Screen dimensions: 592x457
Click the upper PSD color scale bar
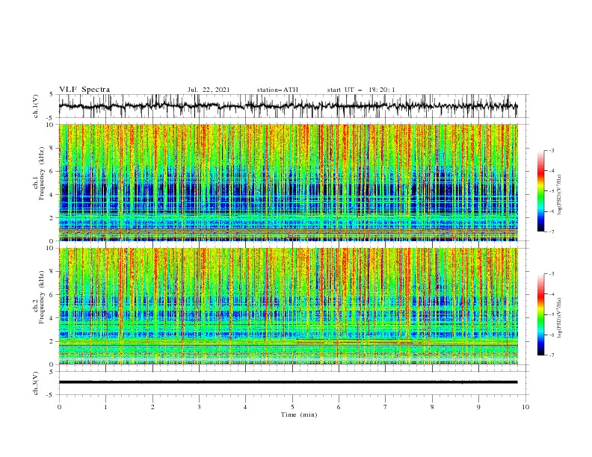coord(540,191)
